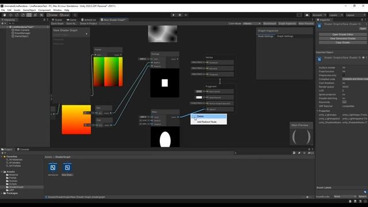The height and width of the screenshot is (207, 368).
Task: Click the Show In Project button
Action: click(89, 24)
